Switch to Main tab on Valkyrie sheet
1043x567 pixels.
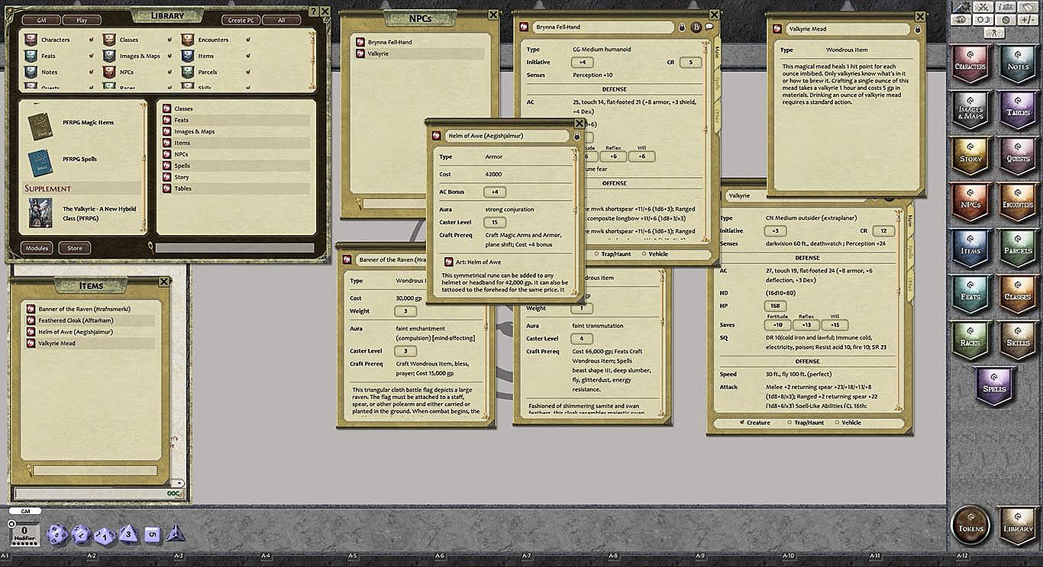pos(909,221)
